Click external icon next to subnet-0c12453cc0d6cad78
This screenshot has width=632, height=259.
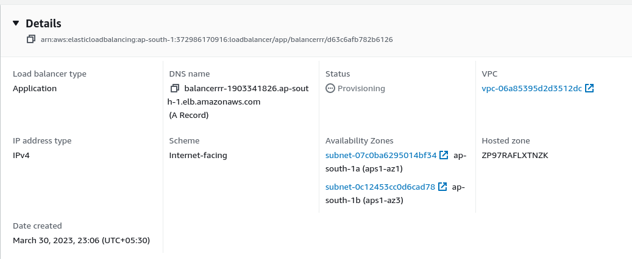click(442, 187)
